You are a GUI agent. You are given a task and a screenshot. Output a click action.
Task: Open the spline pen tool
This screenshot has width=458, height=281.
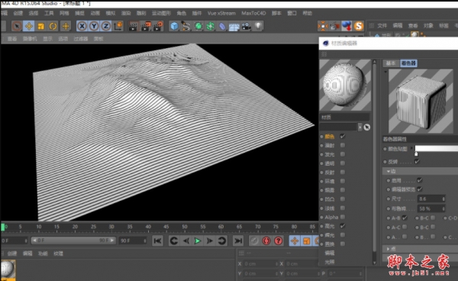[x=186, y=26]
